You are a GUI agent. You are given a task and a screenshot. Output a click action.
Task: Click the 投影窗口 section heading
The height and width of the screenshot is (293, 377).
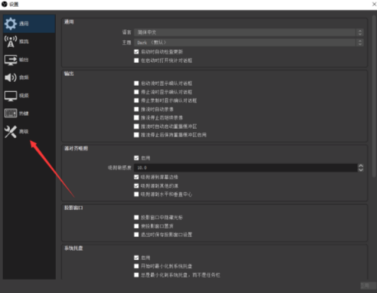click(x=73, y=208)
